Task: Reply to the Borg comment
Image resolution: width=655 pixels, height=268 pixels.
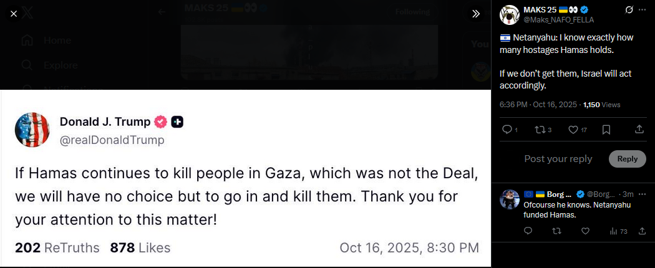Action: click(x=528, y=231)
